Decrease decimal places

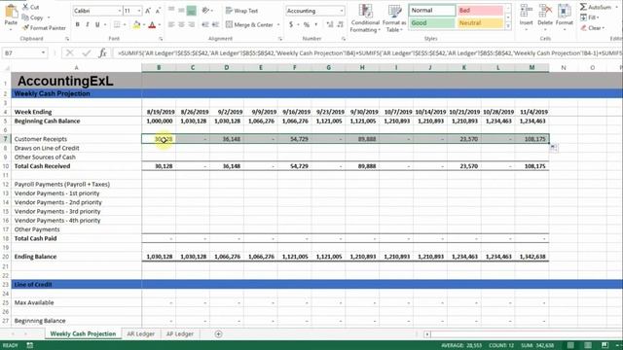pyautogui.click(x=340, y=24)
